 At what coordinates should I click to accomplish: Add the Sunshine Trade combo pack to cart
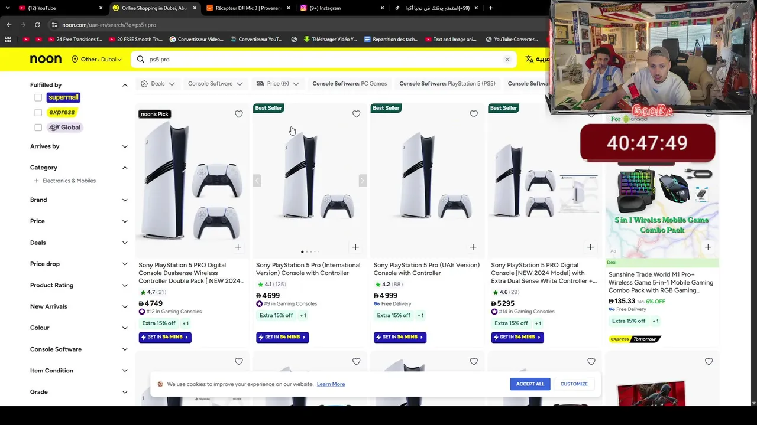click(x=708, y=247)
